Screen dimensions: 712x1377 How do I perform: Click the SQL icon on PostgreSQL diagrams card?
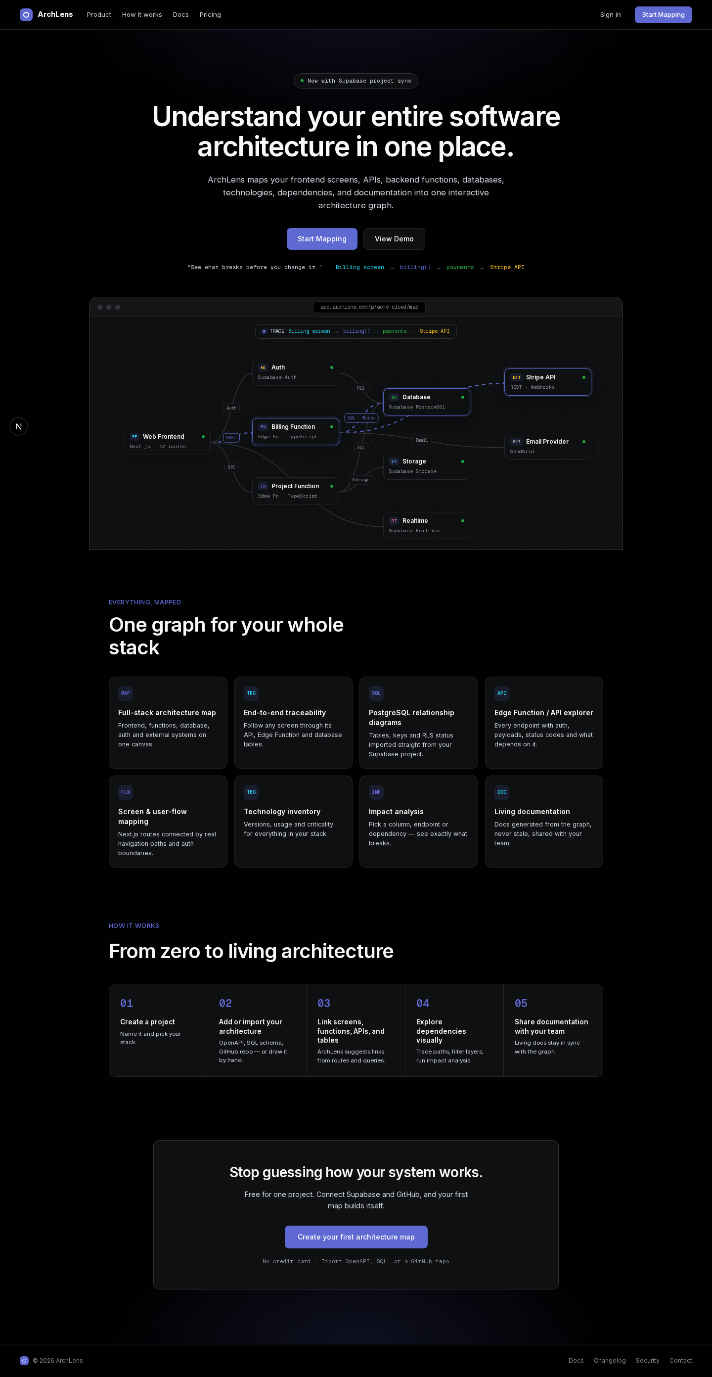pyautogui.click(x=376, y=693)
